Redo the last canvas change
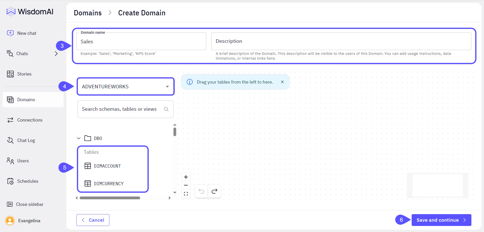This screenshot has width=484, height=232. (215, 191)
